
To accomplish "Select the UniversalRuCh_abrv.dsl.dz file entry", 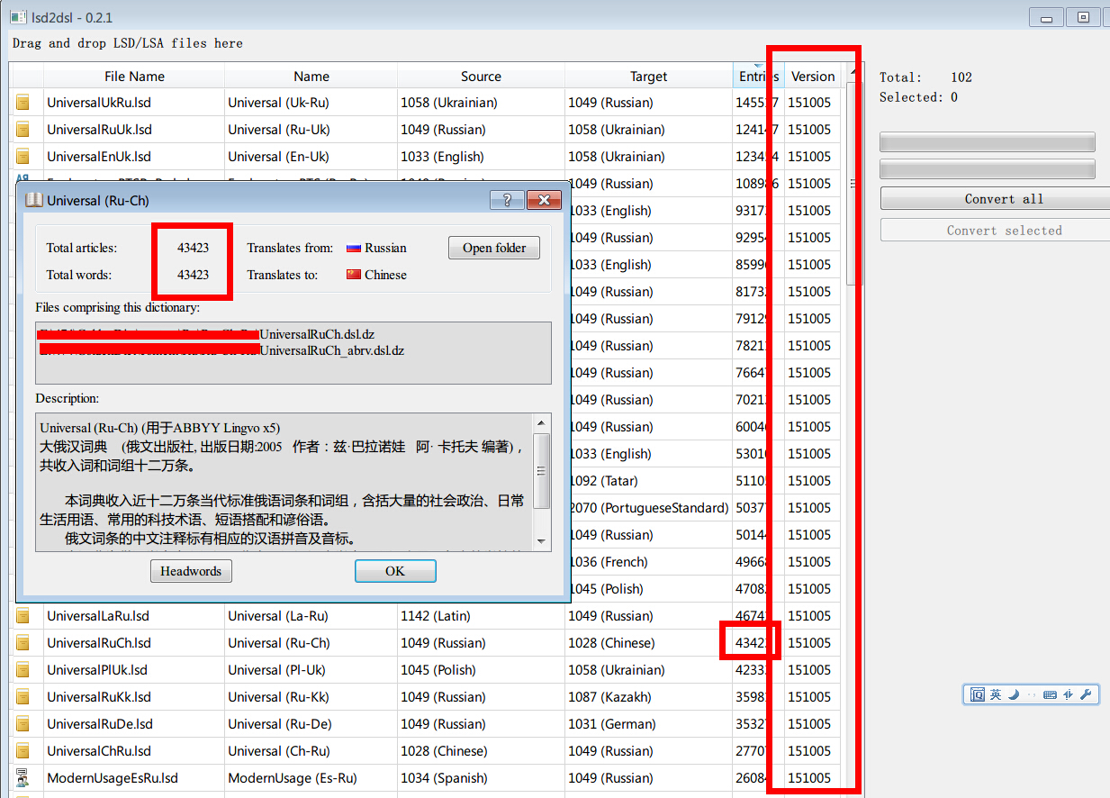I will point(332,350).
